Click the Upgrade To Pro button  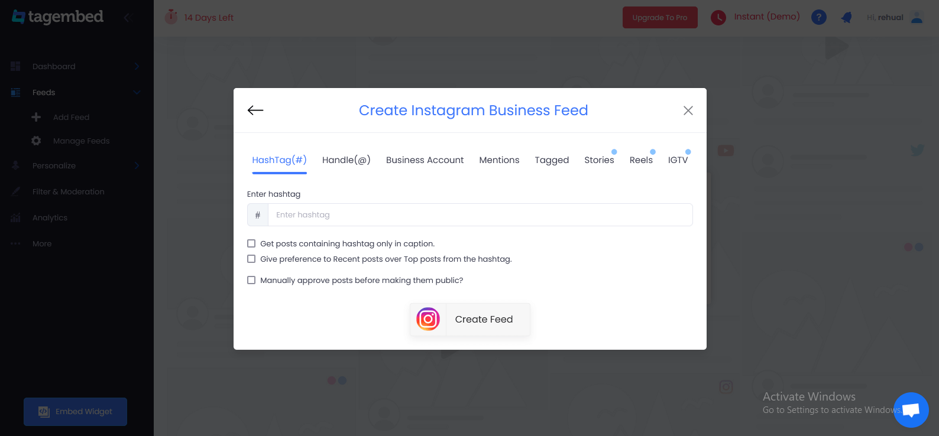660,18
